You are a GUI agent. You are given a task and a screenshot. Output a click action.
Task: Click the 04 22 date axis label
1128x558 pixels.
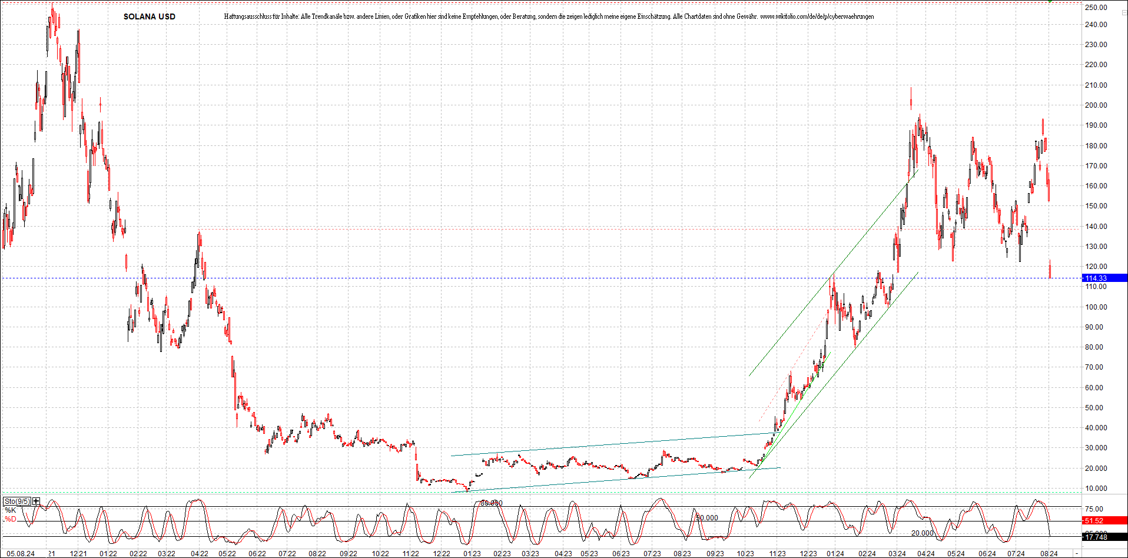tap(200, 554)
